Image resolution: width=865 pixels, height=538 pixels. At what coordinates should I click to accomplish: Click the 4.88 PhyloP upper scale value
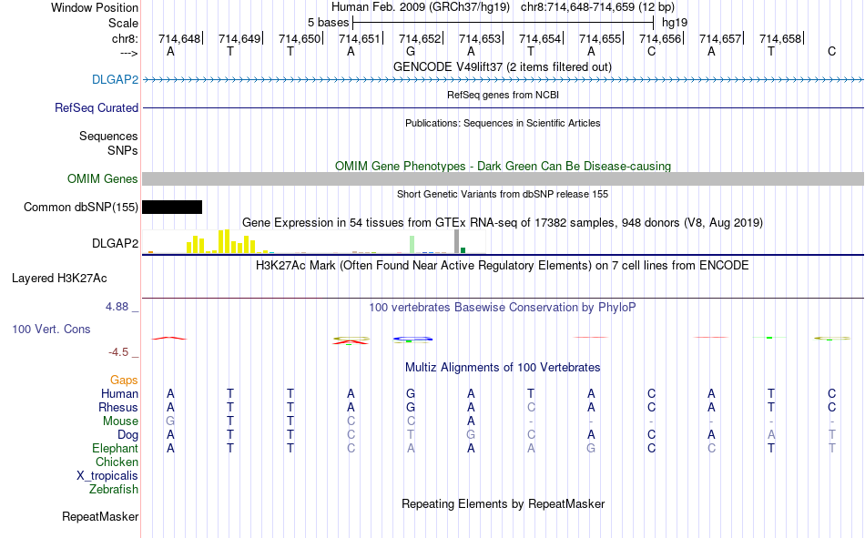coord(117,306)
